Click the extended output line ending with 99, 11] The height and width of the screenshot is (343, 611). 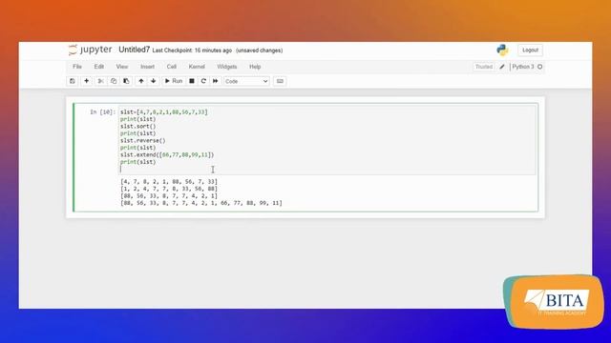click(x=201, y=203)
